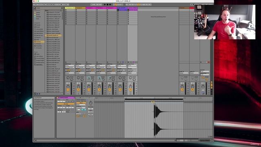This screenshot has width=261, height=147.
Task: Click track 3 Send A knob
Action: pos(89,78)
